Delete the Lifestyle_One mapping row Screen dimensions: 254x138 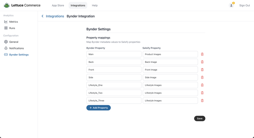click(202, 85)
